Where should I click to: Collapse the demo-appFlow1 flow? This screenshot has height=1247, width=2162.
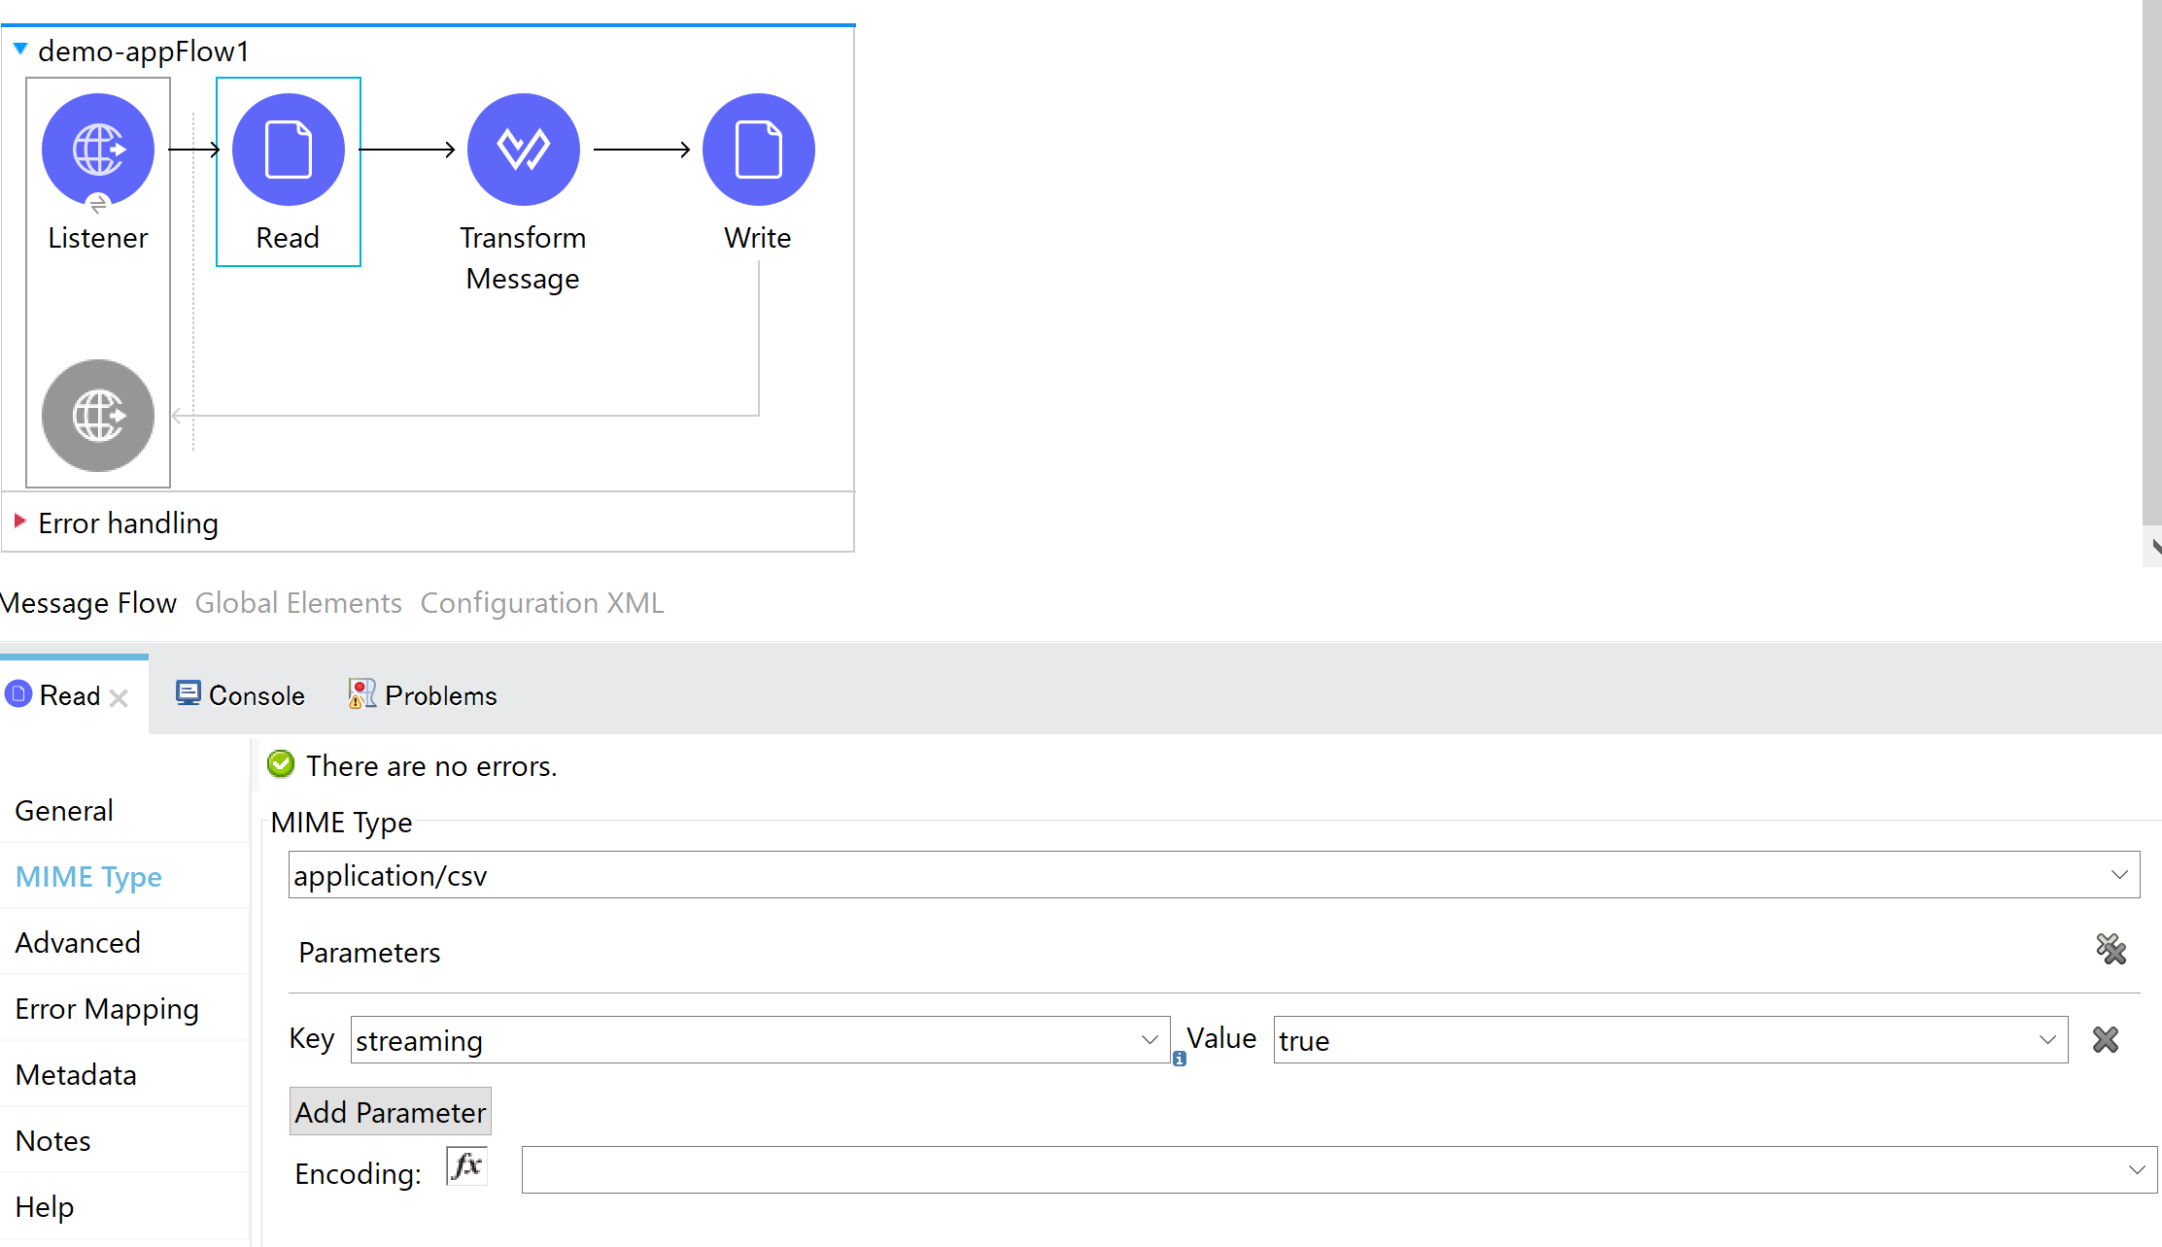coord(20,48)
